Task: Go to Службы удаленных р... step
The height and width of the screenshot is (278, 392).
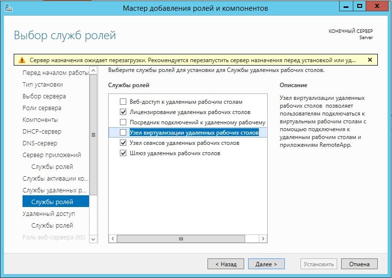Action: pyautogui.click(x=54, y=190)
